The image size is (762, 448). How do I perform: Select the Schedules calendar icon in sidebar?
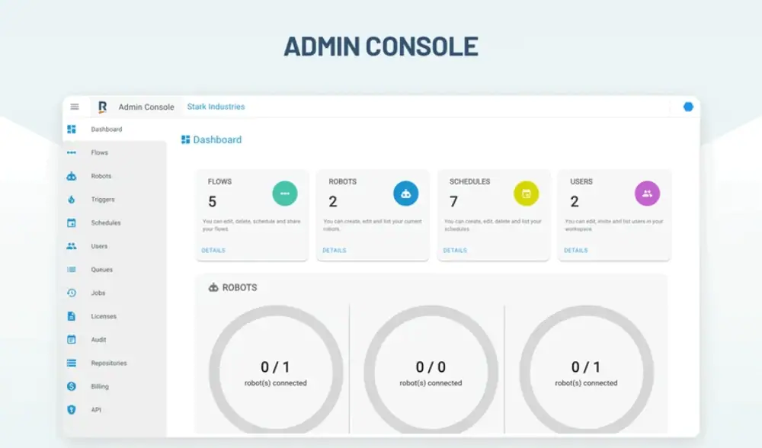[x=72, y=223]
